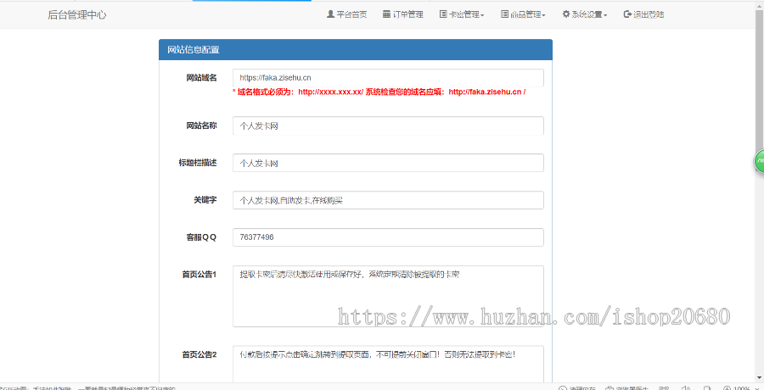This screenshot has width=764, height=390.
Task: Click into the 标题栏描述 input field
Action: tap(388, 163)
